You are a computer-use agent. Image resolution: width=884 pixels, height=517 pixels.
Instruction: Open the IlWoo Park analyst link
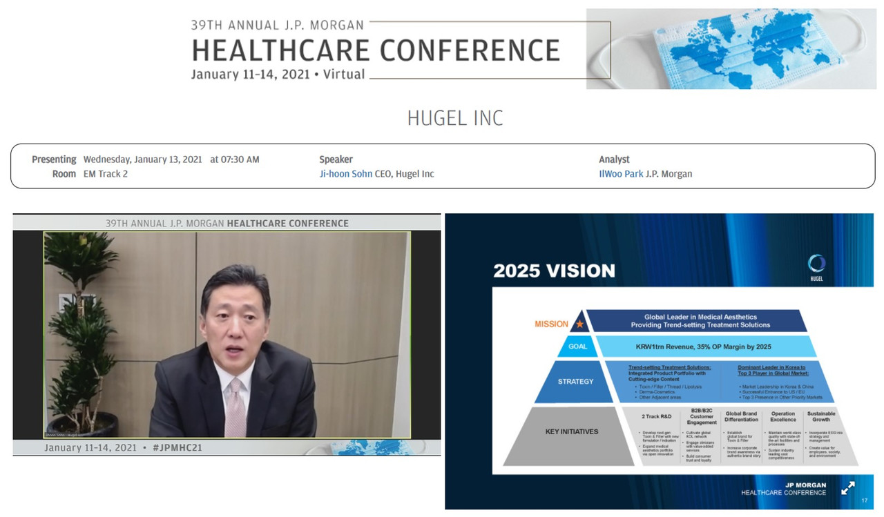pos(621,174)
